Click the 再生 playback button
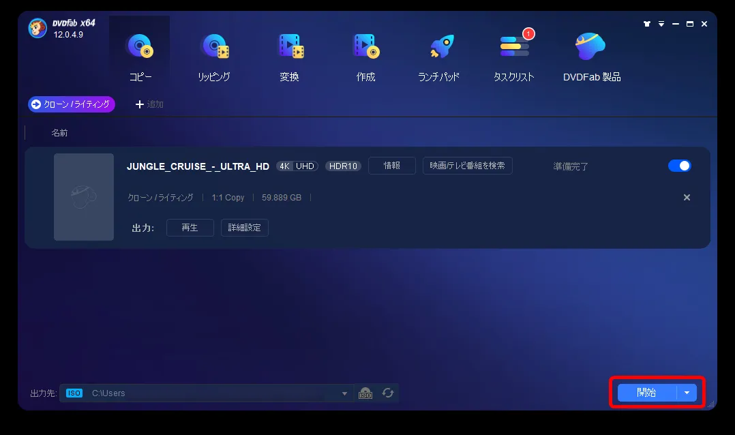735x435 pixels. click(190, 227)
